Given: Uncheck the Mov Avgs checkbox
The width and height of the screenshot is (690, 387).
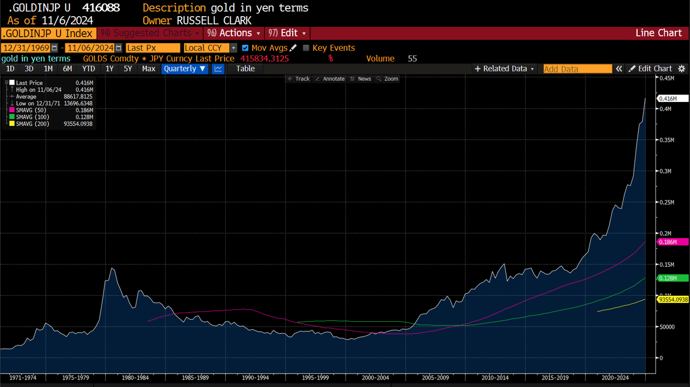Looking at the screenshot, I should click(246, 48).
